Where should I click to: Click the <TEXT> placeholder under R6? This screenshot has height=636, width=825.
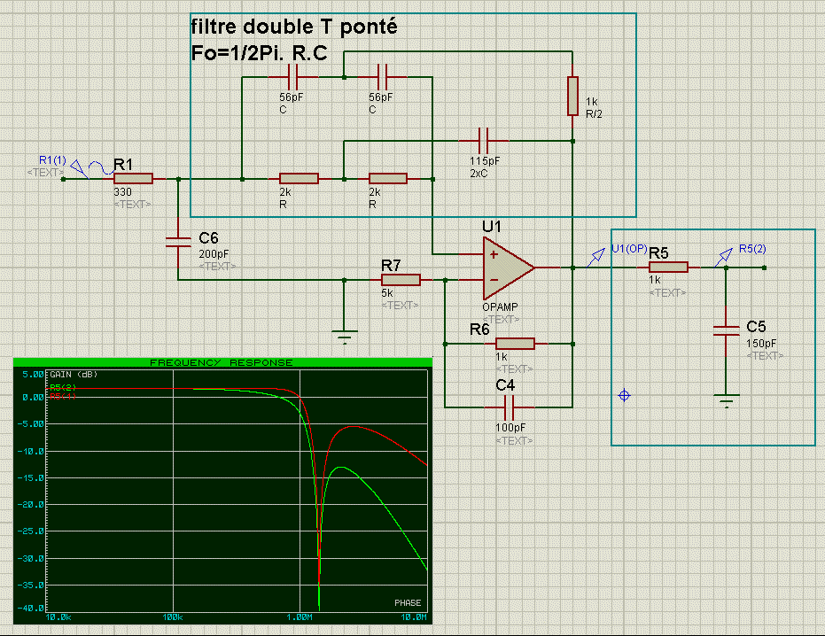pyautogui.click(x=514, y=368)
